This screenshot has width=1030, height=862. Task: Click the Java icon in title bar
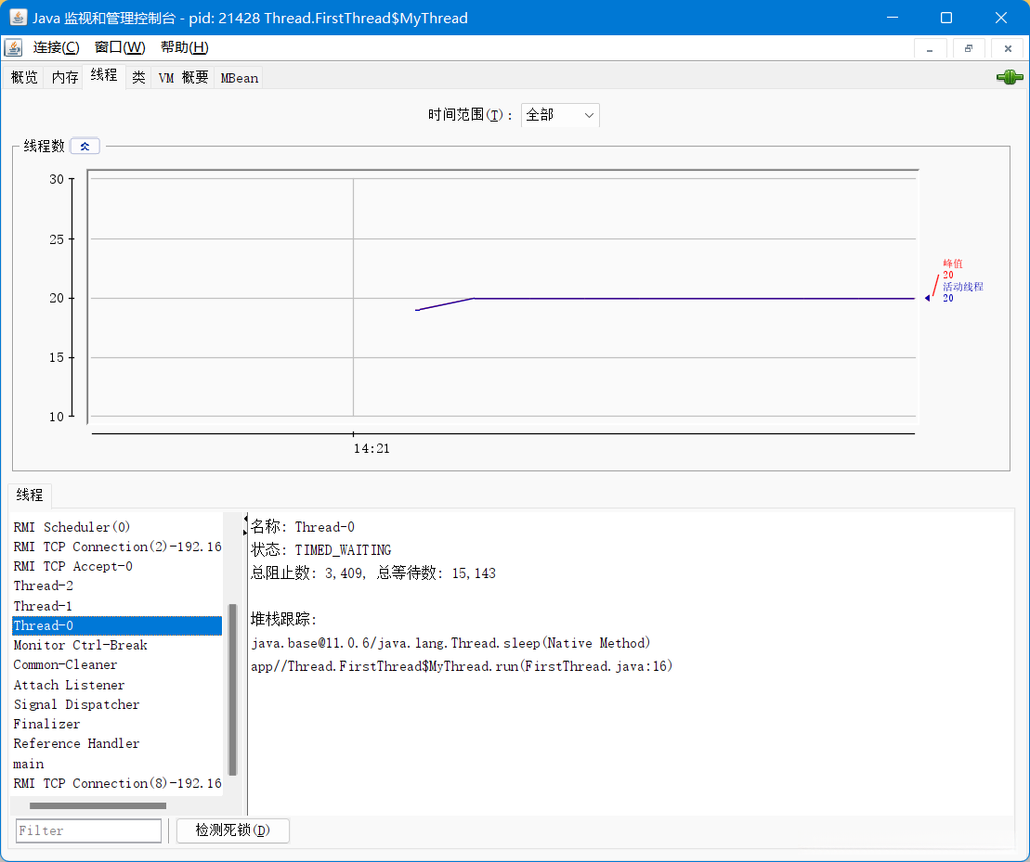coord(18,18)
